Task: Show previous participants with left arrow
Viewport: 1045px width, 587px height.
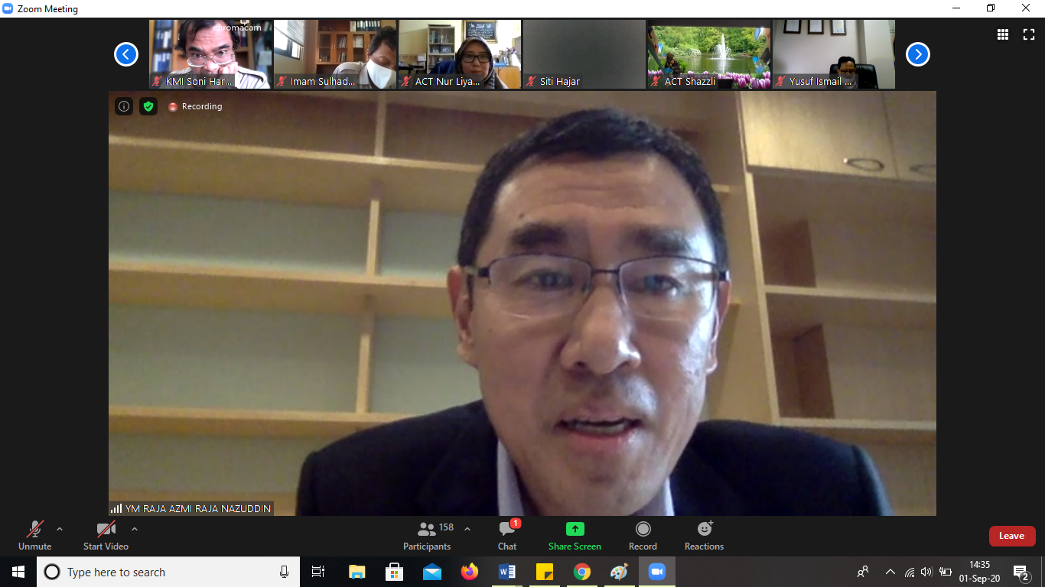Action: pyautogui.click(x=126, y=54)
